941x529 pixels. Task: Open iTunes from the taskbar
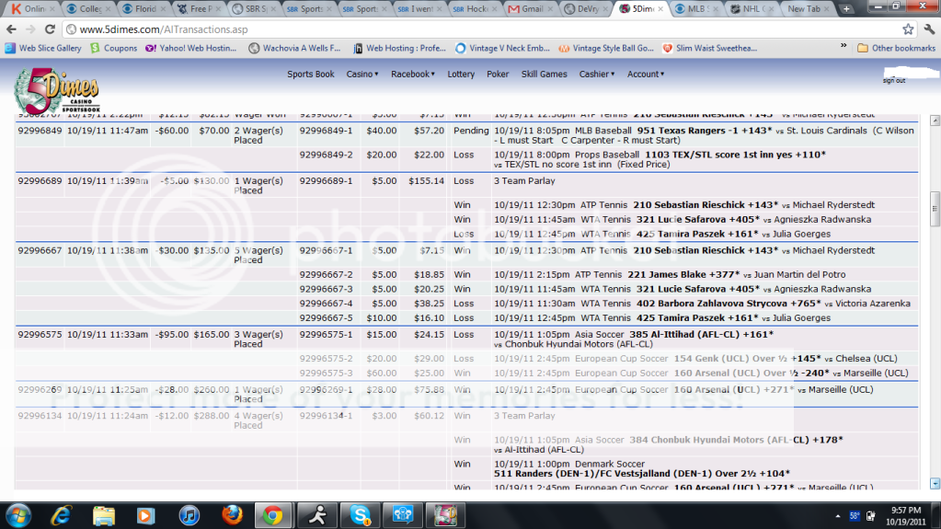tap(189, 514)
